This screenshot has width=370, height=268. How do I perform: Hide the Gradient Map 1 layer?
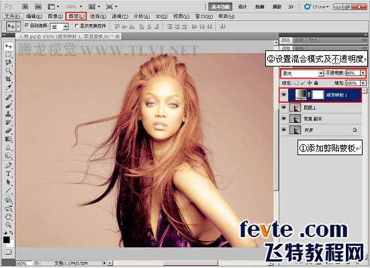click(x=284, y=95)
